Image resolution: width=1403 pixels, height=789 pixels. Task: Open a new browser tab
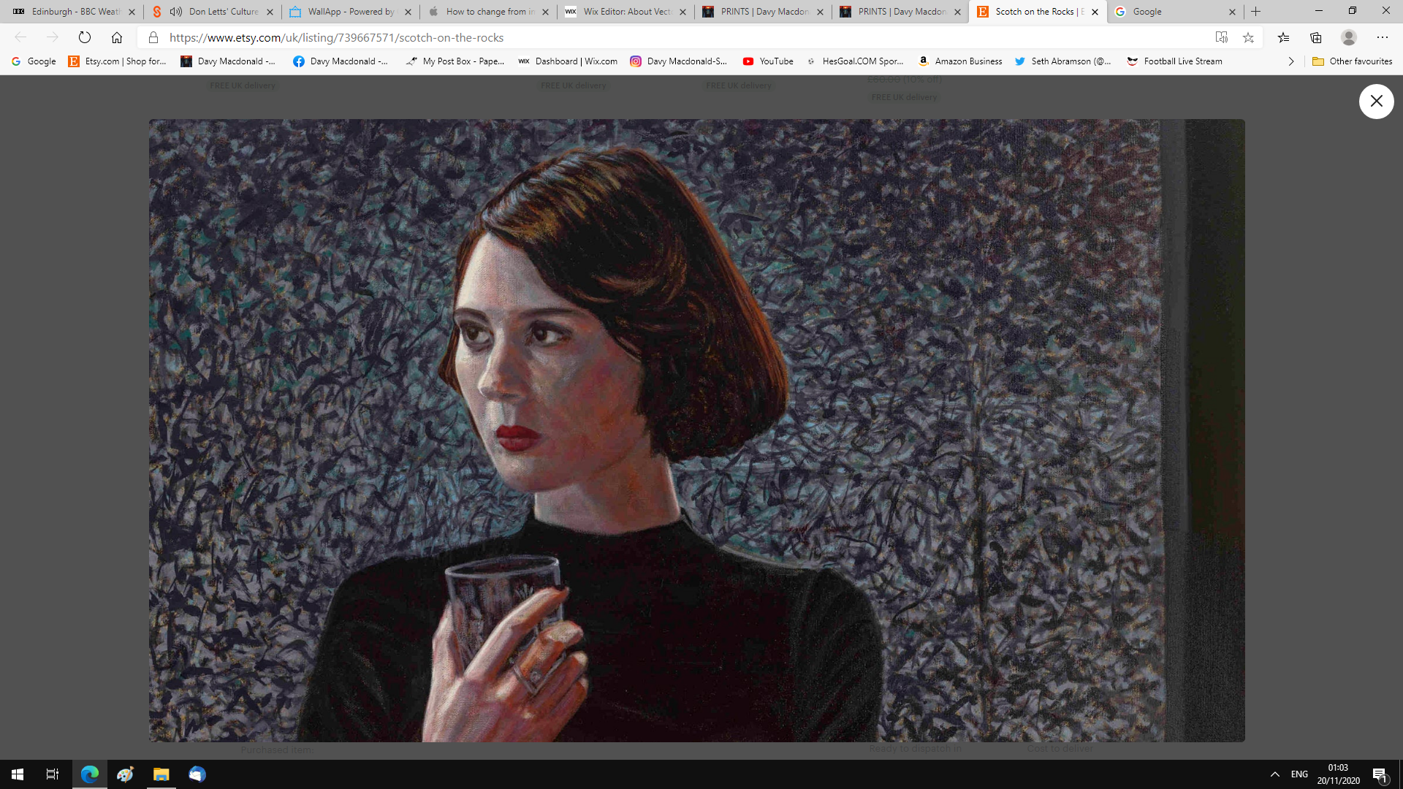(x=1256, y=12)
